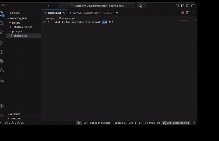Open the Source Control view
219x141 pixels.
(2, 33)
